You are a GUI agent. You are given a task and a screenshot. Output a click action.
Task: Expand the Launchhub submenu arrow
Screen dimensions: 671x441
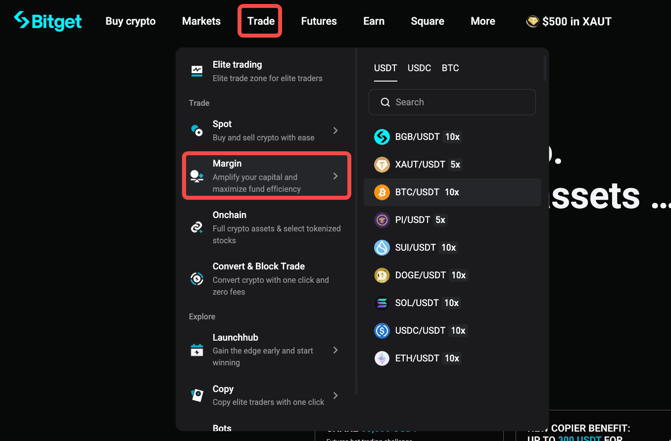(x=336, y=350)
